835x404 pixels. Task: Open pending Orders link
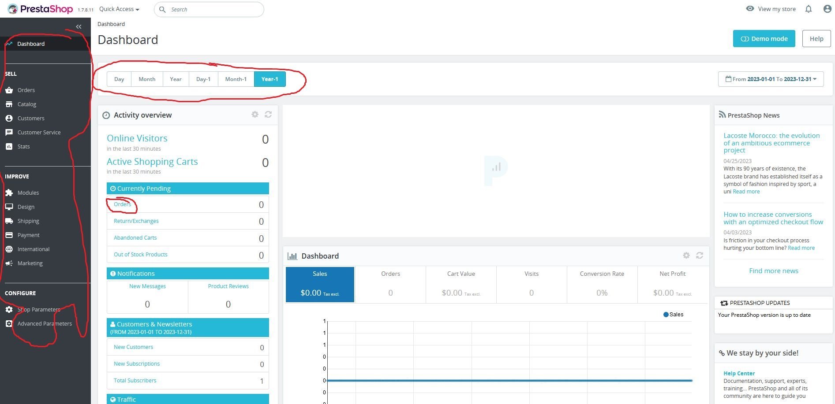122,204
